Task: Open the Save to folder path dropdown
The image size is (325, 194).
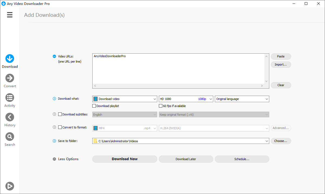Action: coord(180,141)
